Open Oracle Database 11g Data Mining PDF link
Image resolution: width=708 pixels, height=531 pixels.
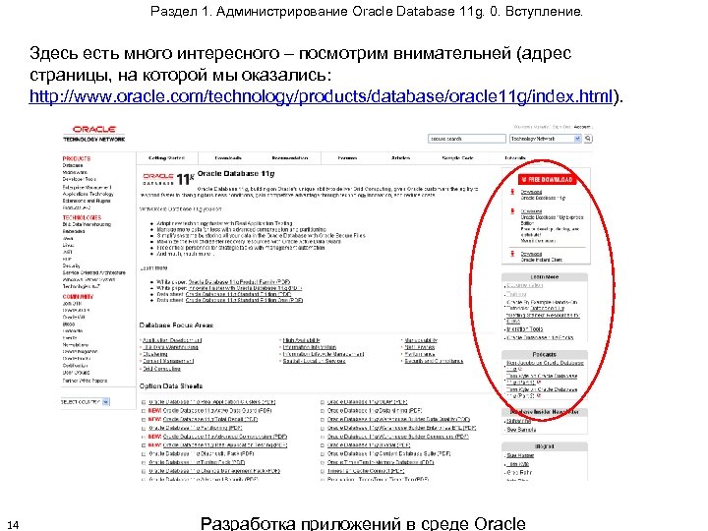point(375,411)
